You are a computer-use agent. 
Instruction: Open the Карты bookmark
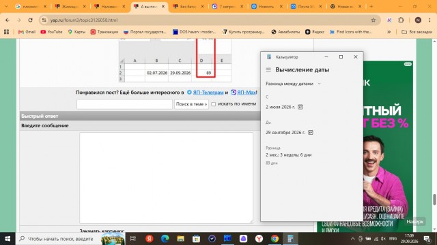point(76,32)
